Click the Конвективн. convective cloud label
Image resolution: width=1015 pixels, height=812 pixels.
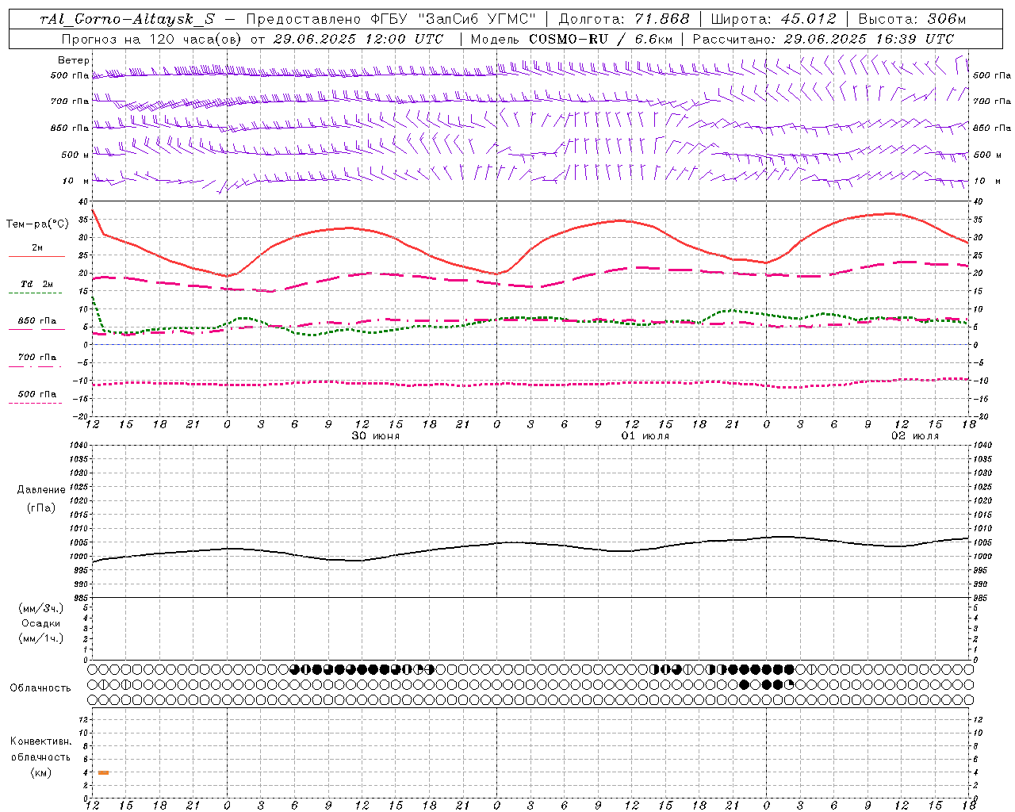pyautogui.click(x=40, y=741)
